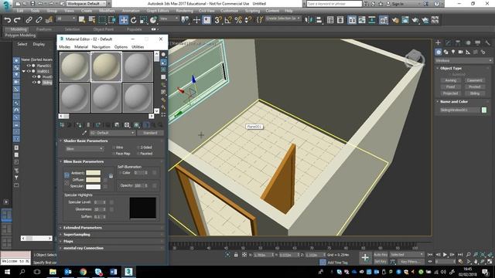Open the Render Setup dialog

[x=395, y=20]
